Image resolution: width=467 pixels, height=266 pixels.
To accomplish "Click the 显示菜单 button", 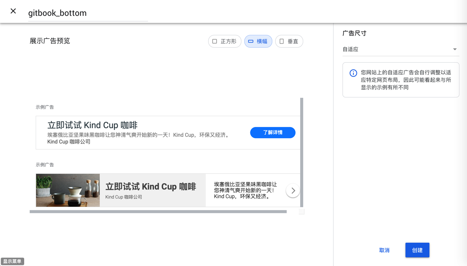I will (12, 262).
